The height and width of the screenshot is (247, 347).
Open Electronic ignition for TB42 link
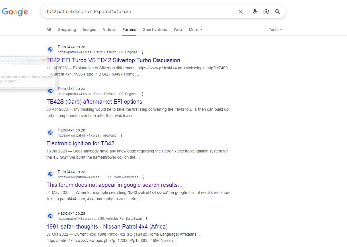80,143
